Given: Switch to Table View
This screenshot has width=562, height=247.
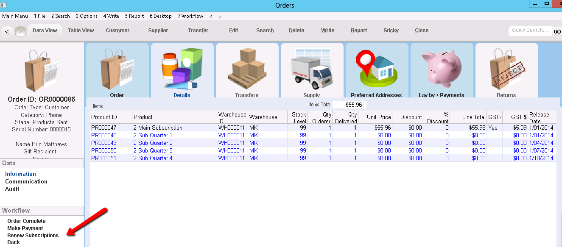Looking at the screenshot, I should click(81, 31).
